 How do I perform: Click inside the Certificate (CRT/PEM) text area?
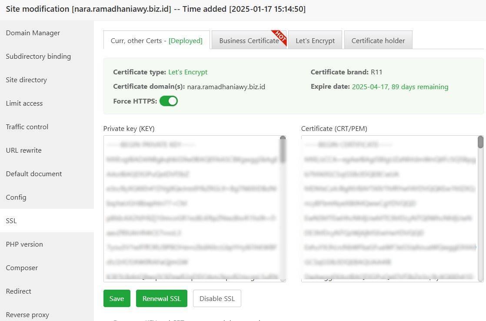(x=389, y=209)
